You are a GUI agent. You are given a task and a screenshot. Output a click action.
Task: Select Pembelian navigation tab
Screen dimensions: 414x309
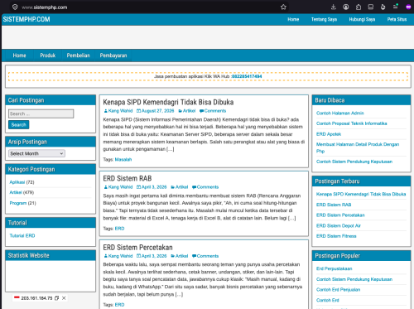pyautogui.click(x=79, y=56)
